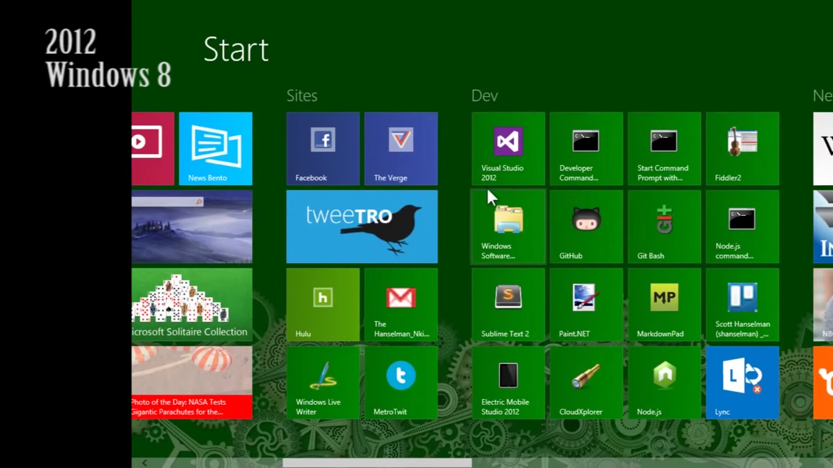Click the horizontal scrollbar thumb
The height and width of the screenshot is (468, 833).
(377, 463)
